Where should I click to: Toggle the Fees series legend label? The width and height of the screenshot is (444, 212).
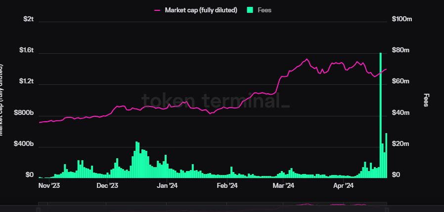[x=265, y=10]
